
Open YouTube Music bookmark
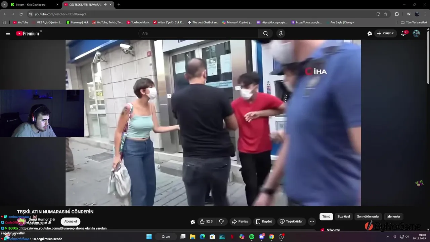[x=138, y=22]
